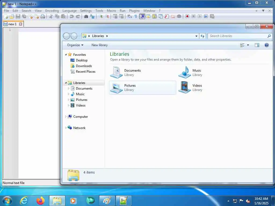
Task: Select the new 1 tab
Action: click(x=12, y=24)
